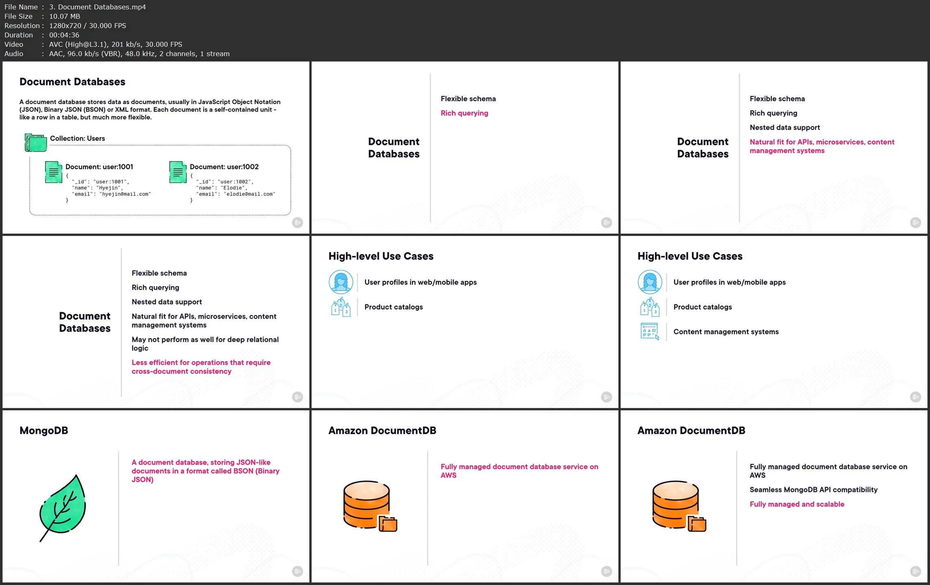This screenshot has width=930, height=585.
Task: Click the JSON email value 'hyejin@mail.com'
Action: [125, 194]
